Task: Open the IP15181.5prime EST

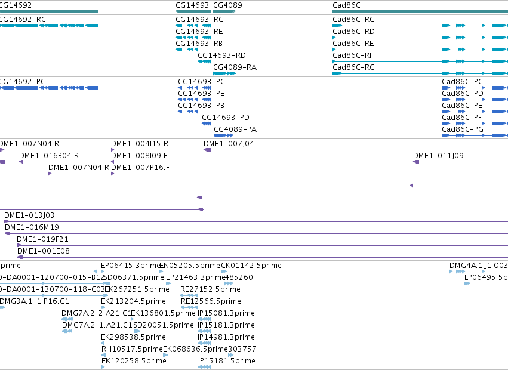Action: 204,368
